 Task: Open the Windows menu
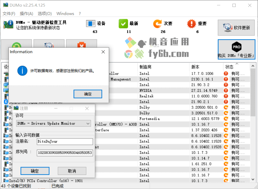pyautogui.click(x=65, y=14)
